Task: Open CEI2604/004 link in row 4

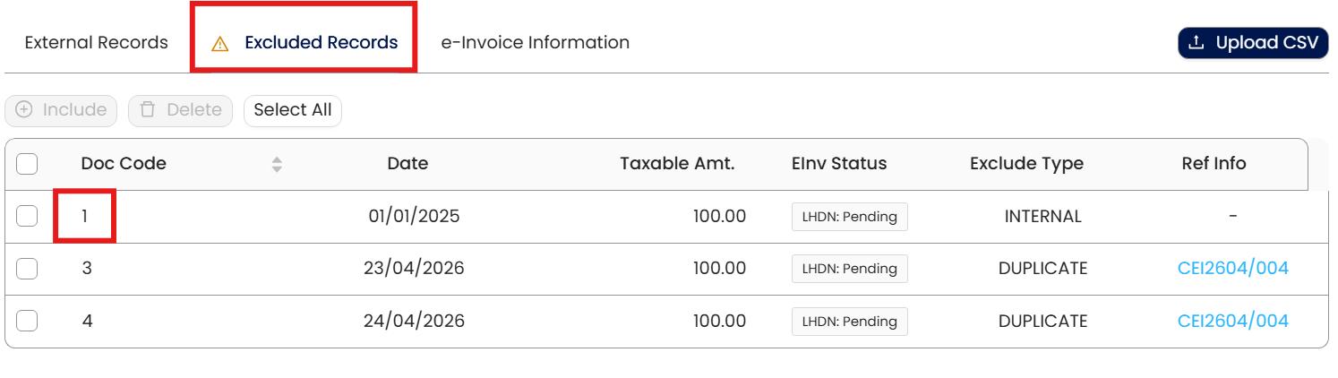Action: pos(1232,322)
